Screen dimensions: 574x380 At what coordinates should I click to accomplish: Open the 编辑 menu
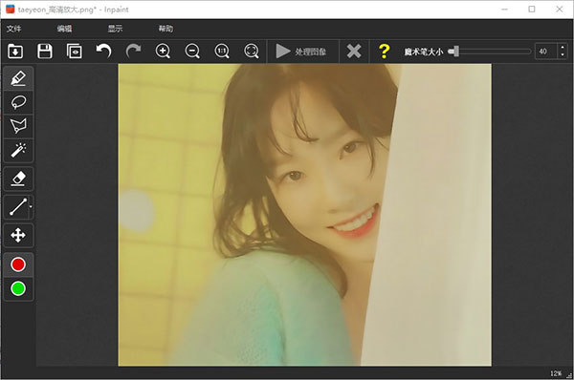click(64, 29)
